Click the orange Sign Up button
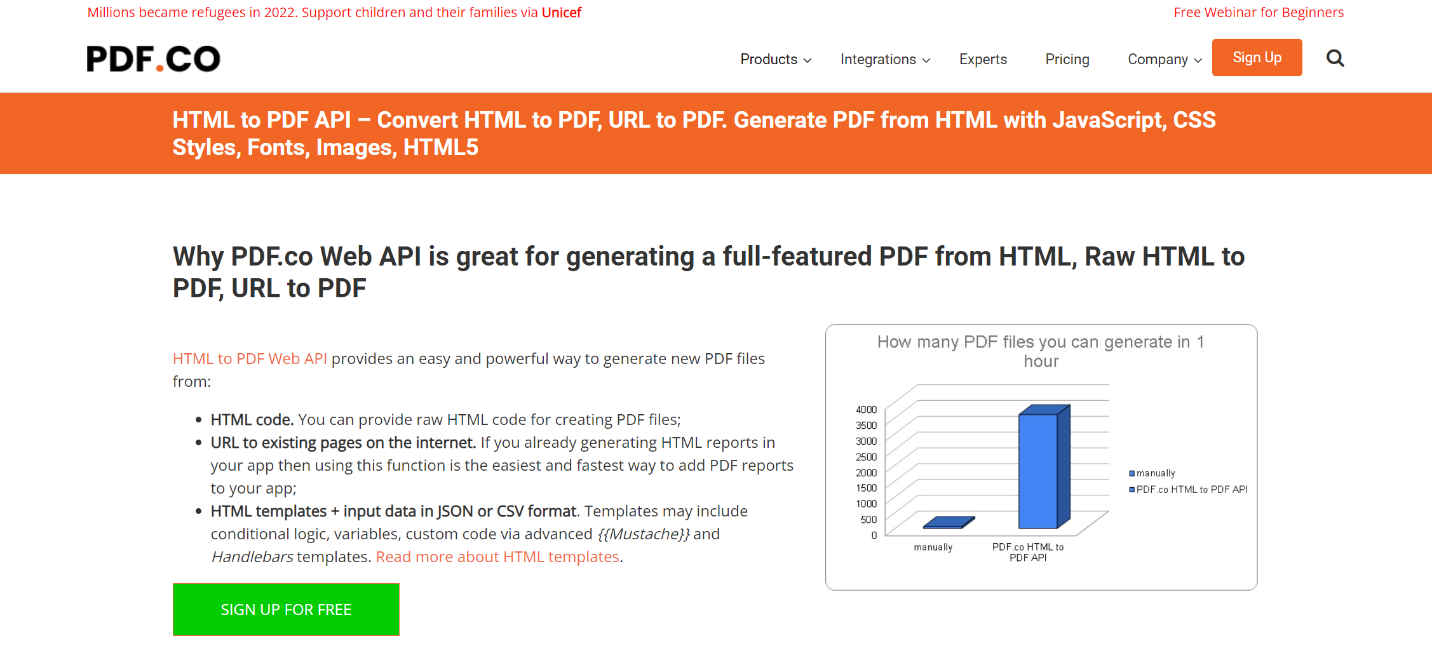The image size is (1432, 660). (1257, 57)
